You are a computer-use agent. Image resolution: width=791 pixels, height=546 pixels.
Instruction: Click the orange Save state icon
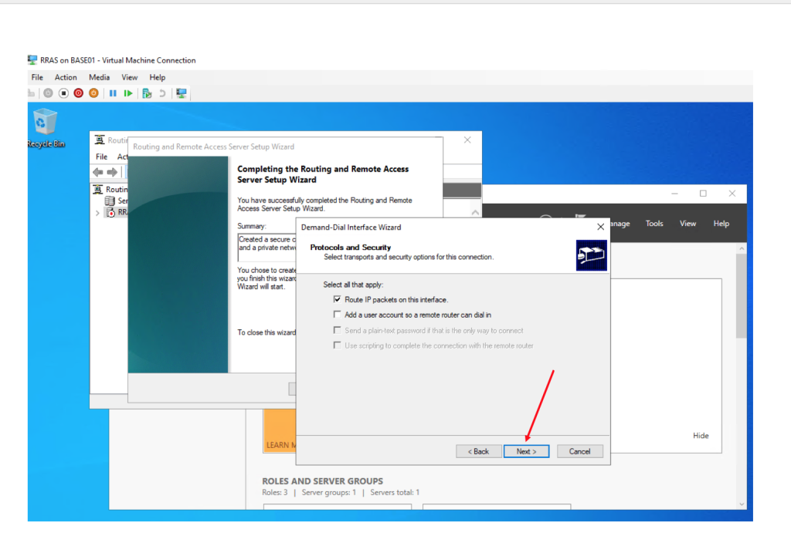[x=93, y=93]
